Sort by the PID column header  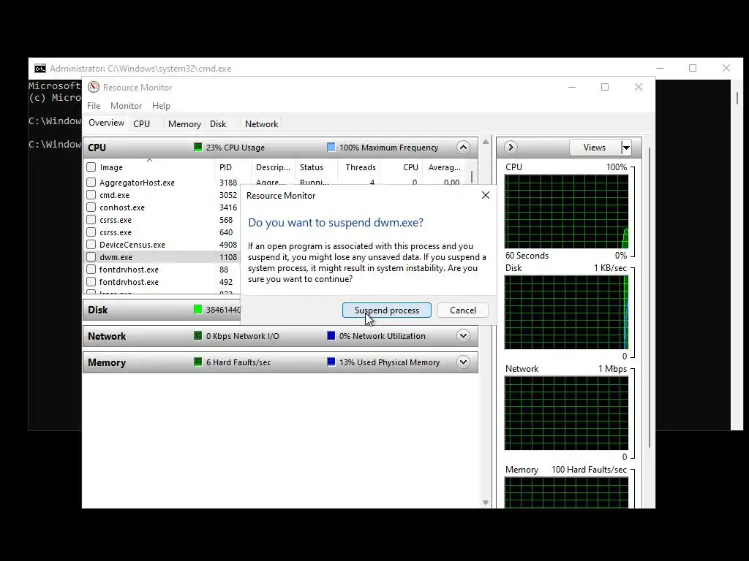[233, 167]
